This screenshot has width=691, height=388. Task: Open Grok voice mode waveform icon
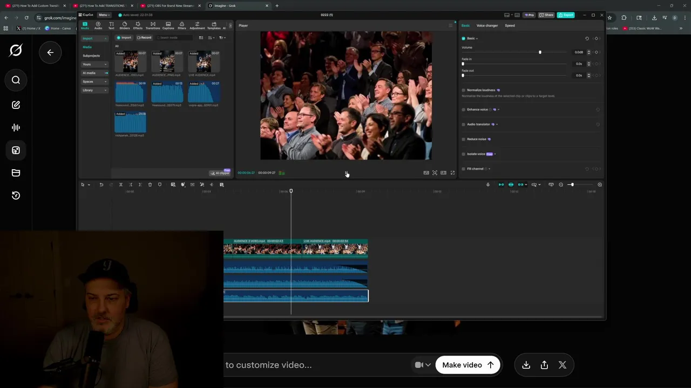click(x=16, y=128)
